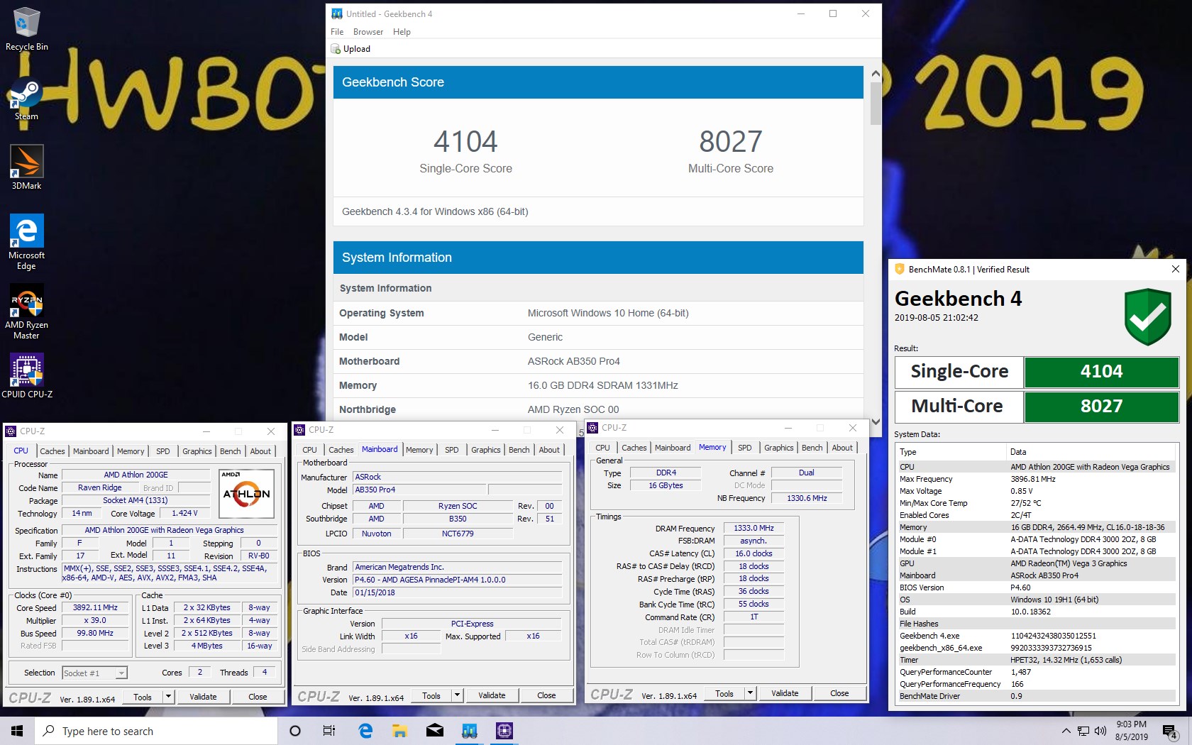Click the green verified checkmark shield
This screenshot has width=1192, height=745.
tap(1147, 316)
